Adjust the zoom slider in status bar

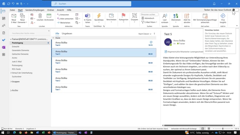pyautogui.click(x=223, y=129)
